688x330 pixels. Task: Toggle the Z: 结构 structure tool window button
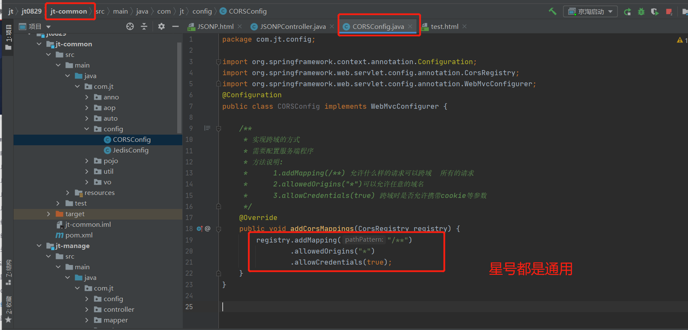click(8, 273)
